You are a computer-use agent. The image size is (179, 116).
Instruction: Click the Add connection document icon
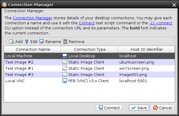[x=12, y=42]
